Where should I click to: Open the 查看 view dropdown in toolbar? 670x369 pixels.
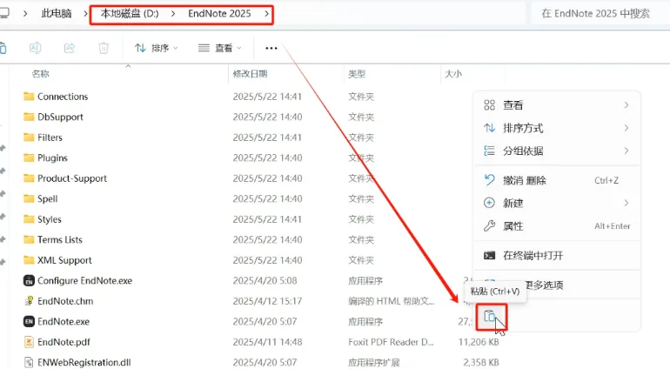coord(219,48)
